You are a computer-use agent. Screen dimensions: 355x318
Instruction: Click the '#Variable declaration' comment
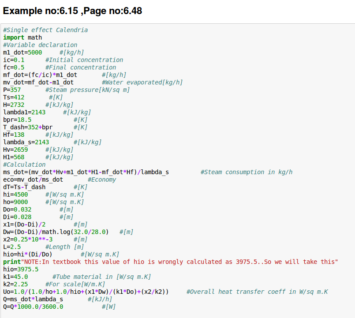point(40,45)
